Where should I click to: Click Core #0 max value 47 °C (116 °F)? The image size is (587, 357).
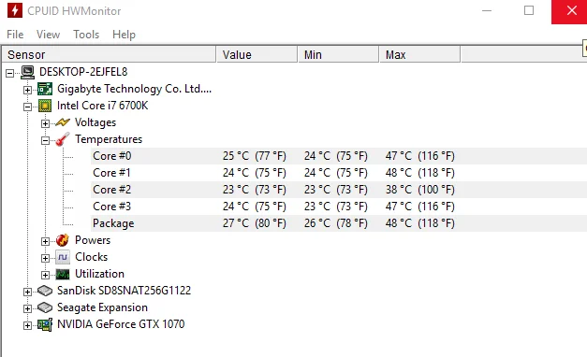(x=419, y=156)
